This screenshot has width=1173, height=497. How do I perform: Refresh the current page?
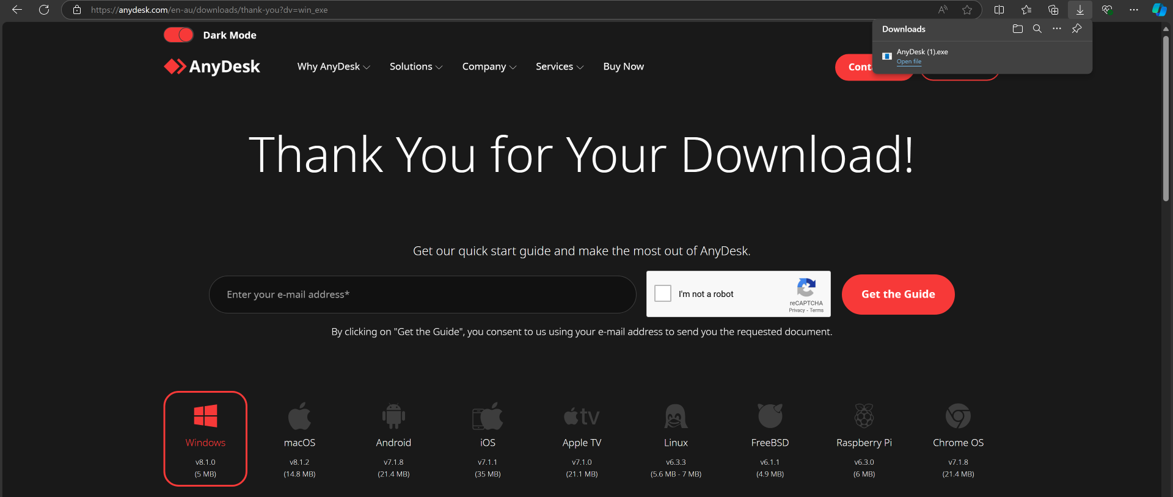tap(44, 10)
